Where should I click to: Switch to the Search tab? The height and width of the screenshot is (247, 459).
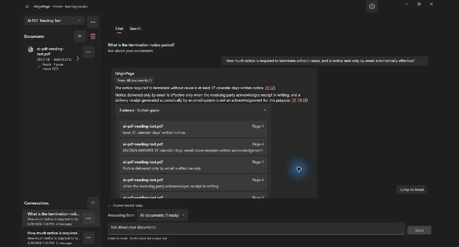coord(135,29)
